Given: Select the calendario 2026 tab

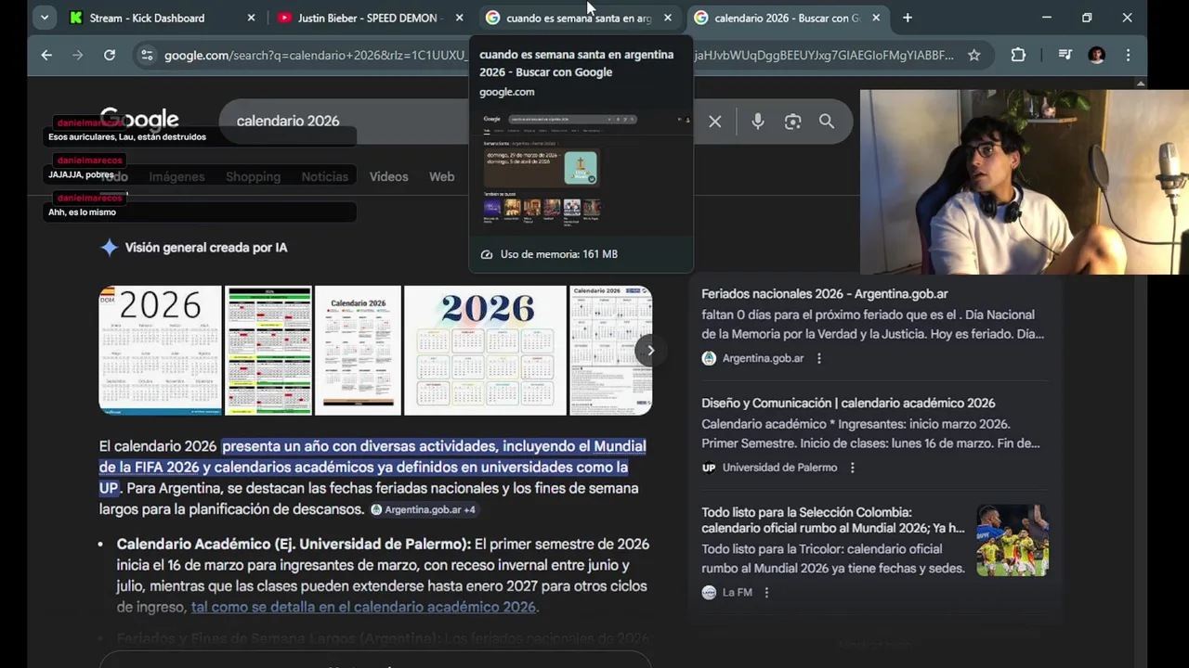Looking at the screenshot, I should tap(786, 18).
